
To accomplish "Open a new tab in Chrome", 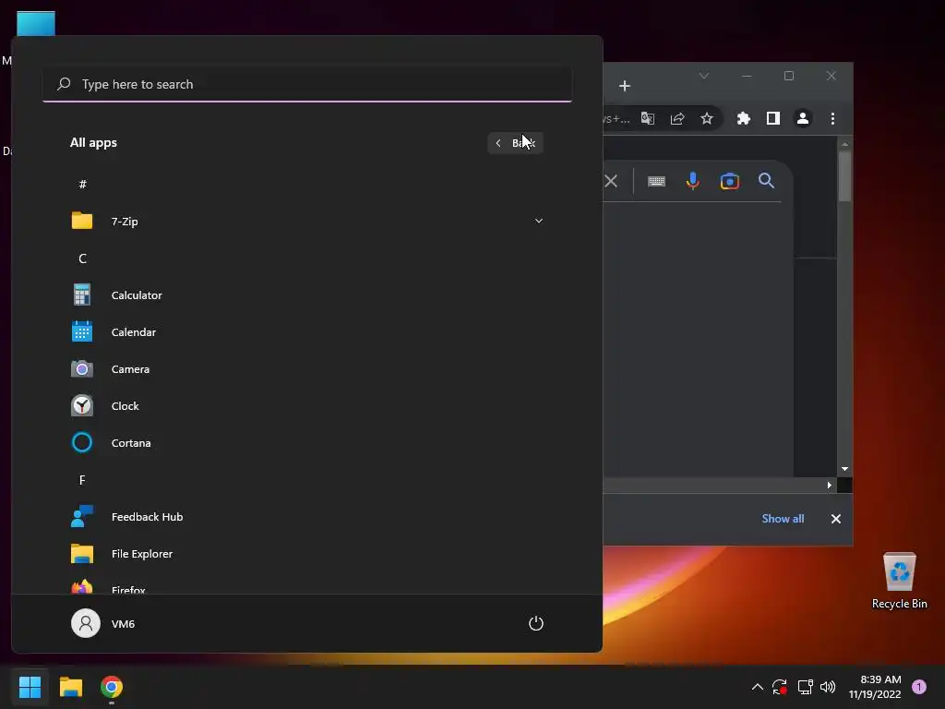I will pos(625,86).
